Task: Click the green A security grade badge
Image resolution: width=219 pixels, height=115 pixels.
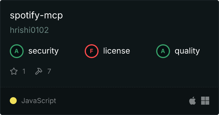Action: pyautogui.click(x=17, y=51)
